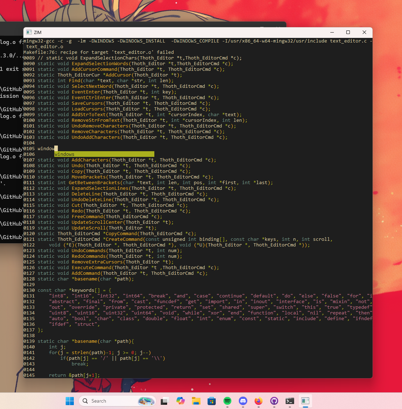This screenshot has width=402, height=409.
Task: Minimize the ZIM window
Action: (x=332, y=32)
